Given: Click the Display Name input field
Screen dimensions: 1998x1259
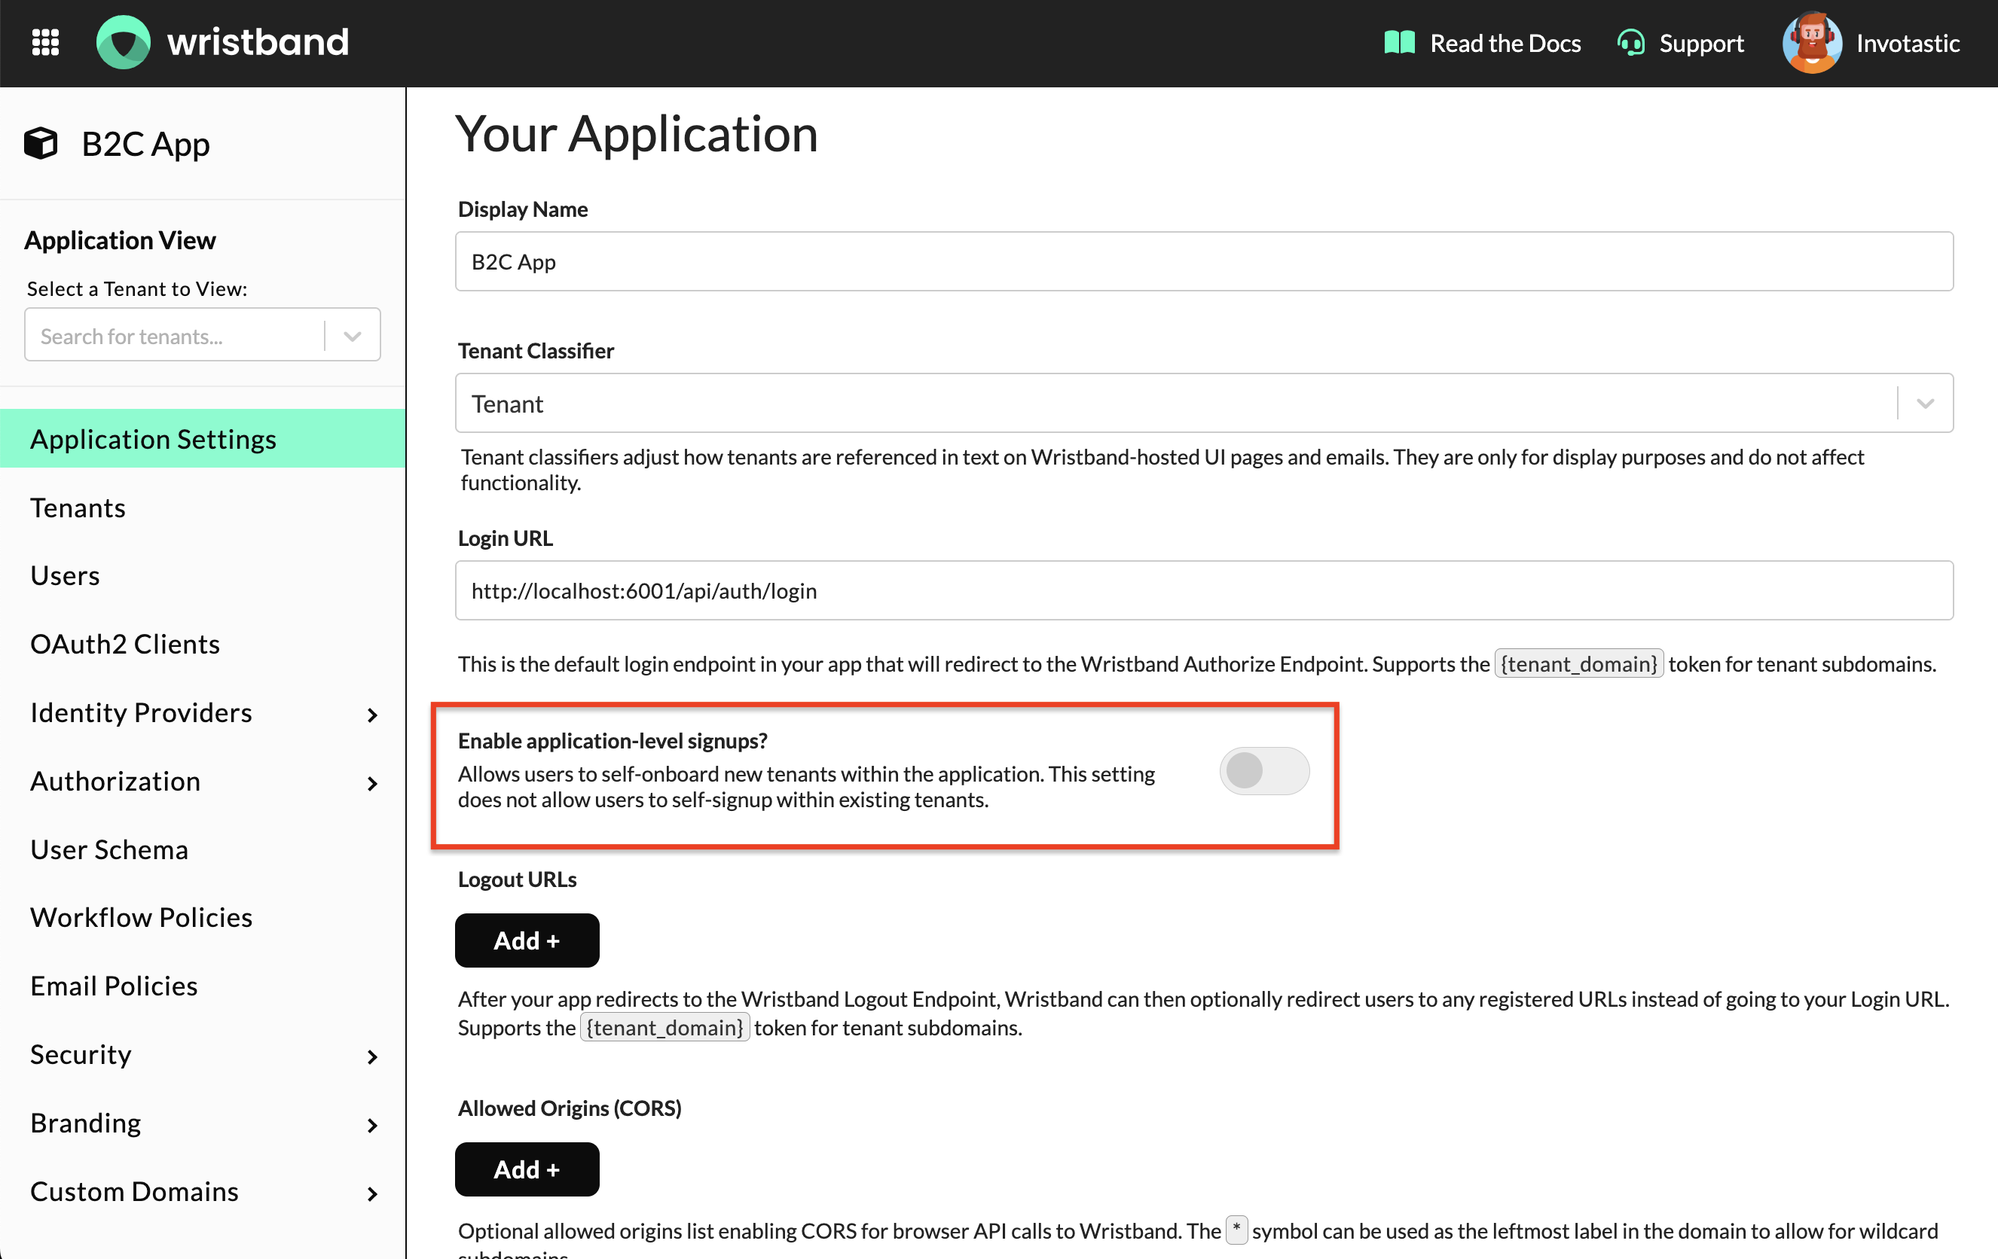Looking at the screenshot, I should (x=1203, y=261).
